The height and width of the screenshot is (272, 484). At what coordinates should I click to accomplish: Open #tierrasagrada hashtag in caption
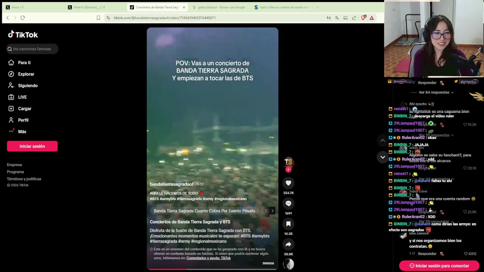(x=189, y=199)
